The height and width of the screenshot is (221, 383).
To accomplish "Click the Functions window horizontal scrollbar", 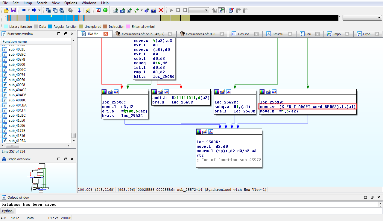I will pyautogui.click(x=36, y=146).
